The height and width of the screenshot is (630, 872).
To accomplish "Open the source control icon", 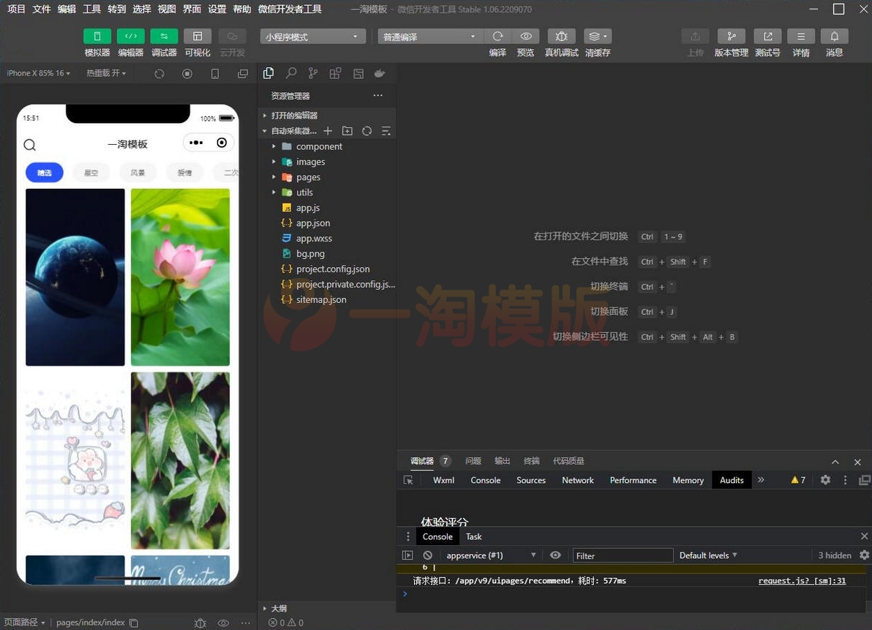I will click(x=313, y=73).
